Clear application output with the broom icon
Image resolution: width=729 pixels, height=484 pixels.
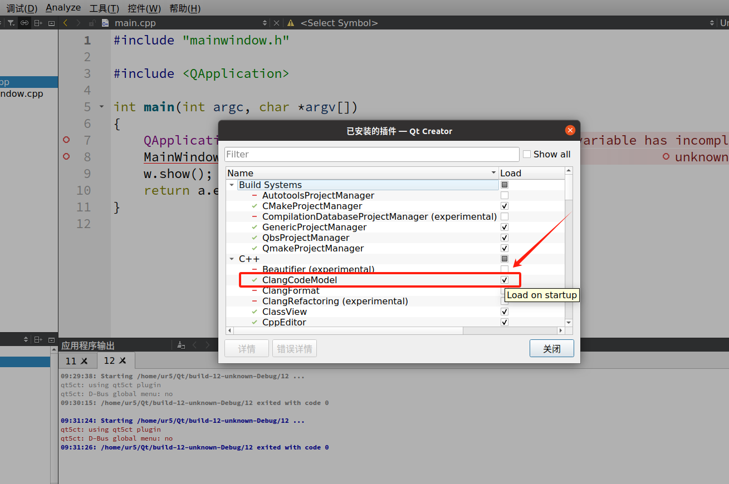point(180,345)
